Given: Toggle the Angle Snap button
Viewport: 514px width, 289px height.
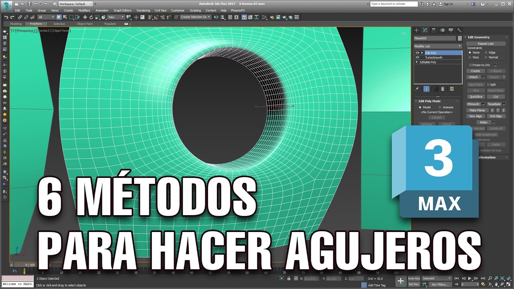Looking at the screenshot, I should (156, 17).
